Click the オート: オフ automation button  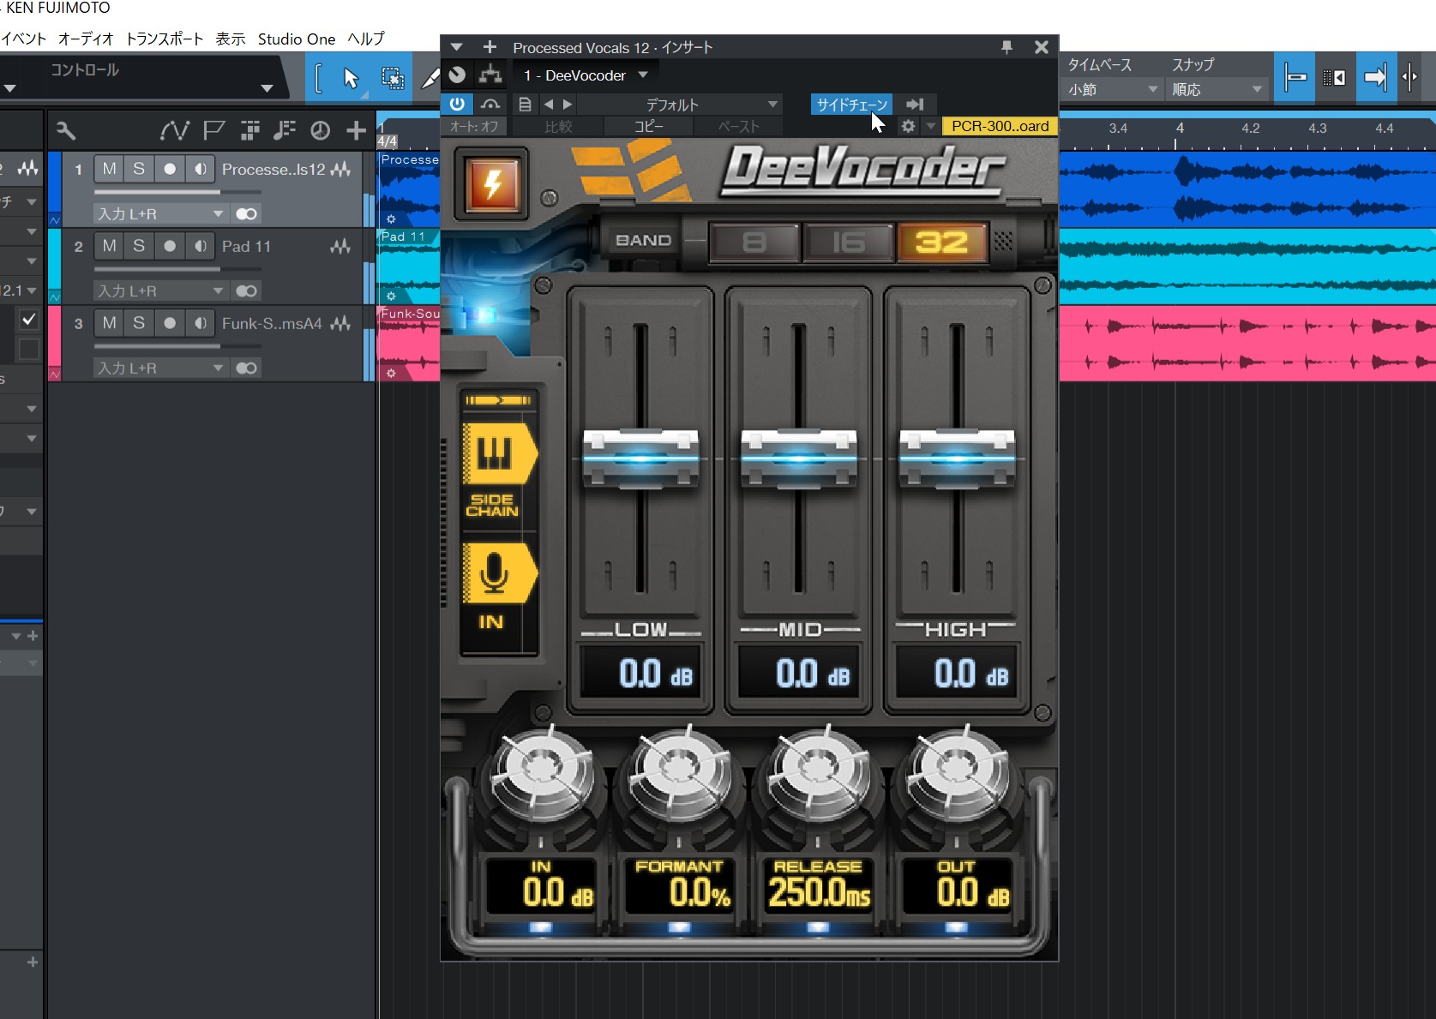click(x=474, y=126)
